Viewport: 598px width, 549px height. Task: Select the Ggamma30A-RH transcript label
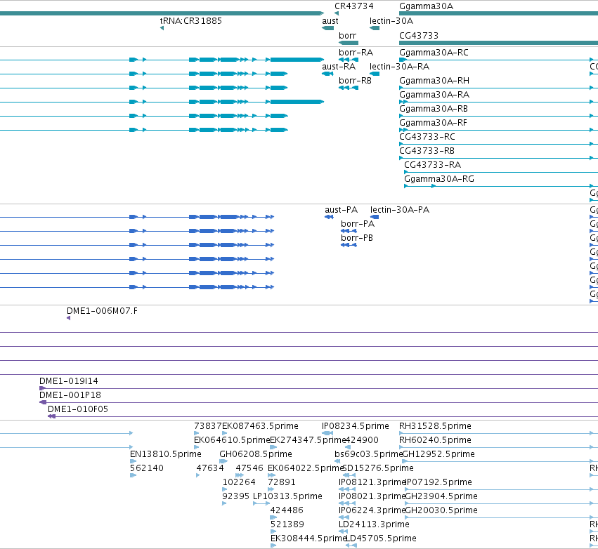tap(434, 81)
